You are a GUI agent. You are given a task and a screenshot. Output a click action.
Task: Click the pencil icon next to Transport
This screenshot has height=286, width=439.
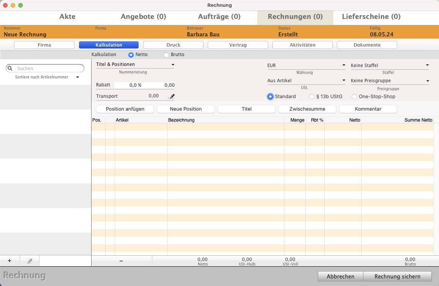tap(172, 97)
